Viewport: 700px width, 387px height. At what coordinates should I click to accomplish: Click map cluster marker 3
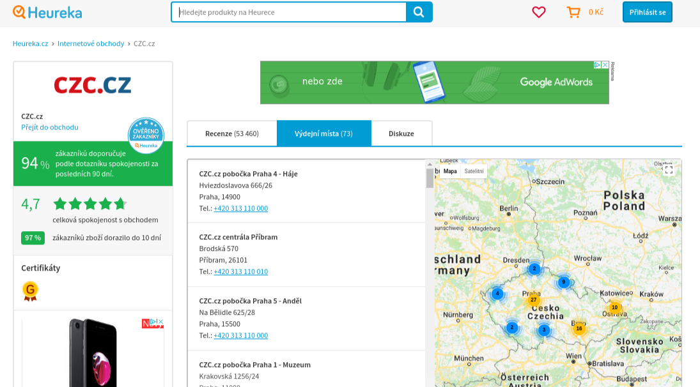(x=544, y=330)
